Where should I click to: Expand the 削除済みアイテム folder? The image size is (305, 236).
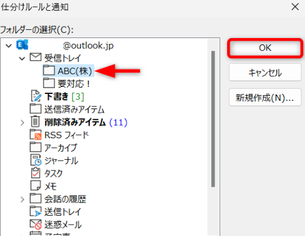(x=22, y=122)
